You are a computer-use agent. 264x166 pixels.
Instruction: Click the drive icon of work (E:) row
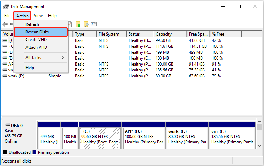5,76
